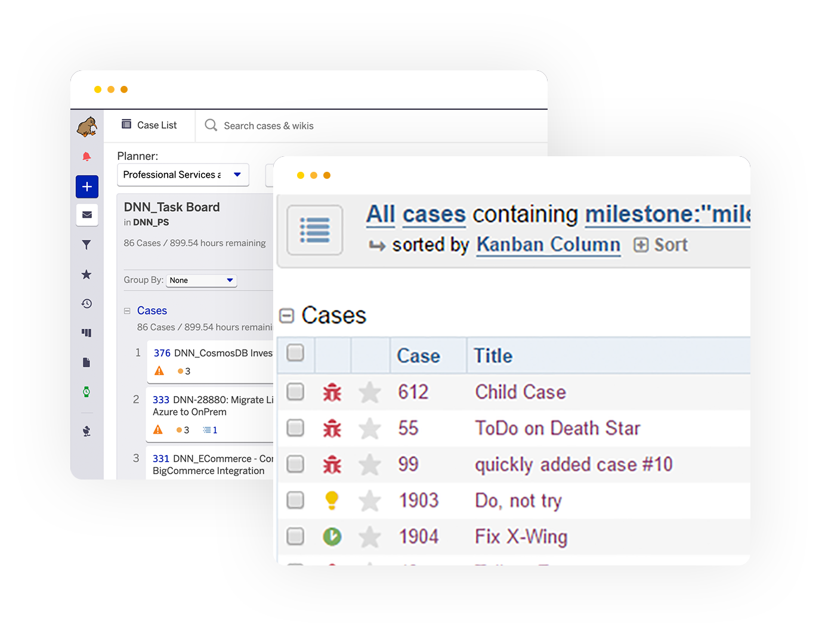Image resolution: width=822 pixels, height=637 pixels.
Task: Open the filter funnel icon in sidebar
Action: [86, 245]
